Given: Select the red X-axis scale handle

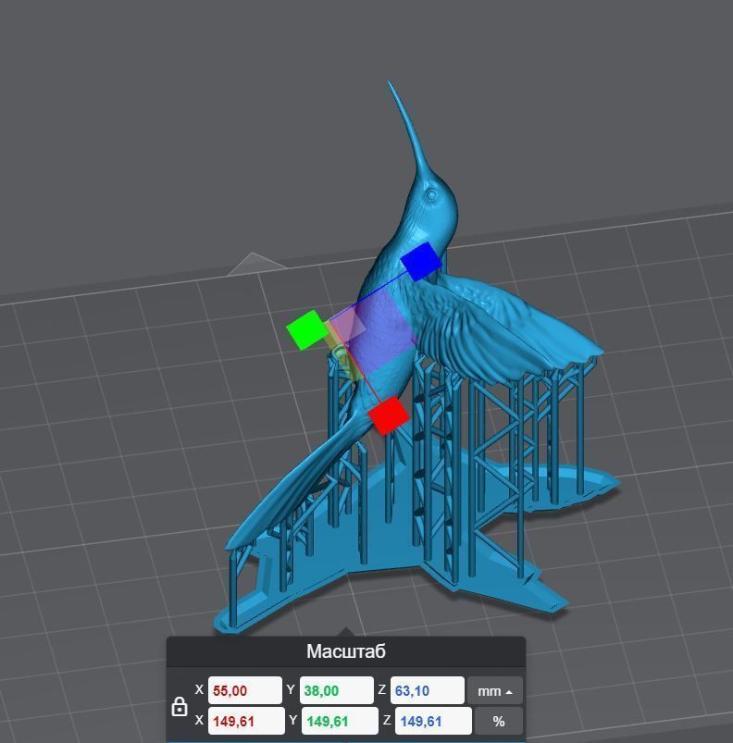Looking at the screenshot, I should 388,415.
